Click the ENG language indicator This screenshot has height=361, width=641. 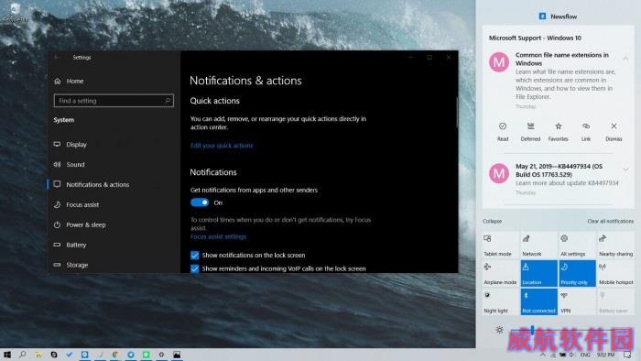585,355
